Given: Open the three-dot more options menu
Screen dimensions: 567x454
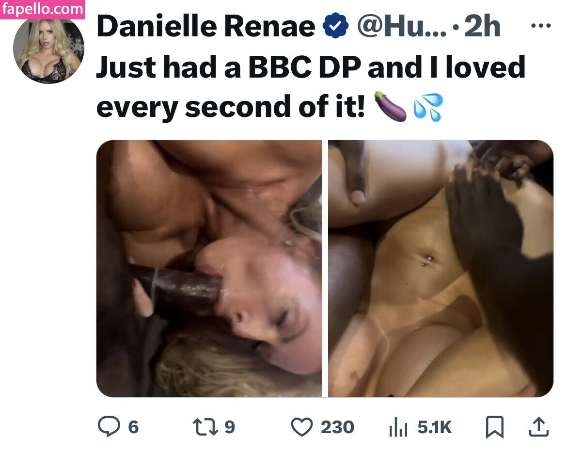Looking at the screenshot, I should (x=541, y=26).
